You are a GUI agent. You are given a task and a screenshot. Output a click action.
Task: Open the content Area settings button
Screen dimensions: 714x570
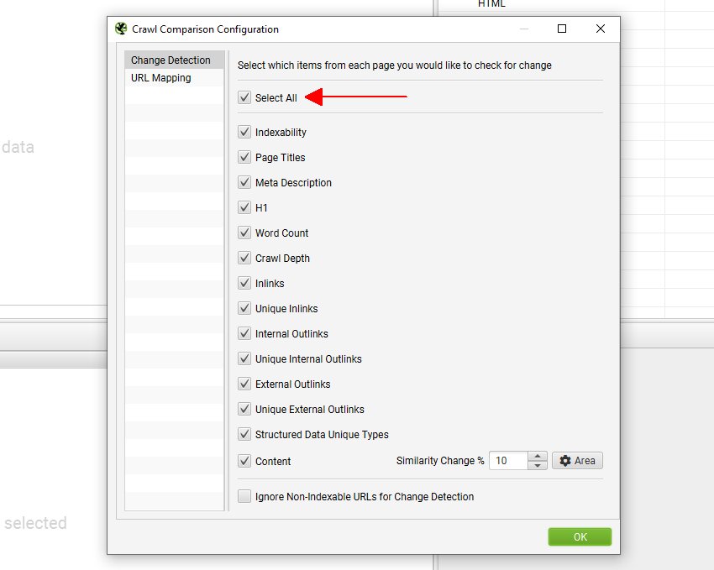click(577, 460)
